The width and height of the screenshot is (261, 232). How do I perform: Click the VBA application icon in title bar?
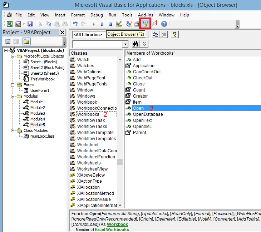click(6, 5)
